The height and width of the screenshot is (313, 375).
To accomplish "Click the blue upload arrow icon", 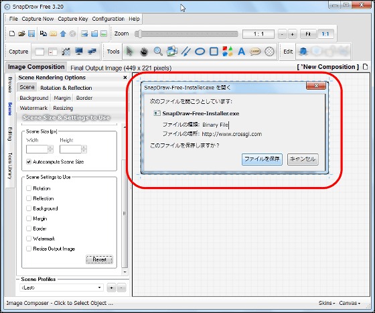I will [63, 34].
